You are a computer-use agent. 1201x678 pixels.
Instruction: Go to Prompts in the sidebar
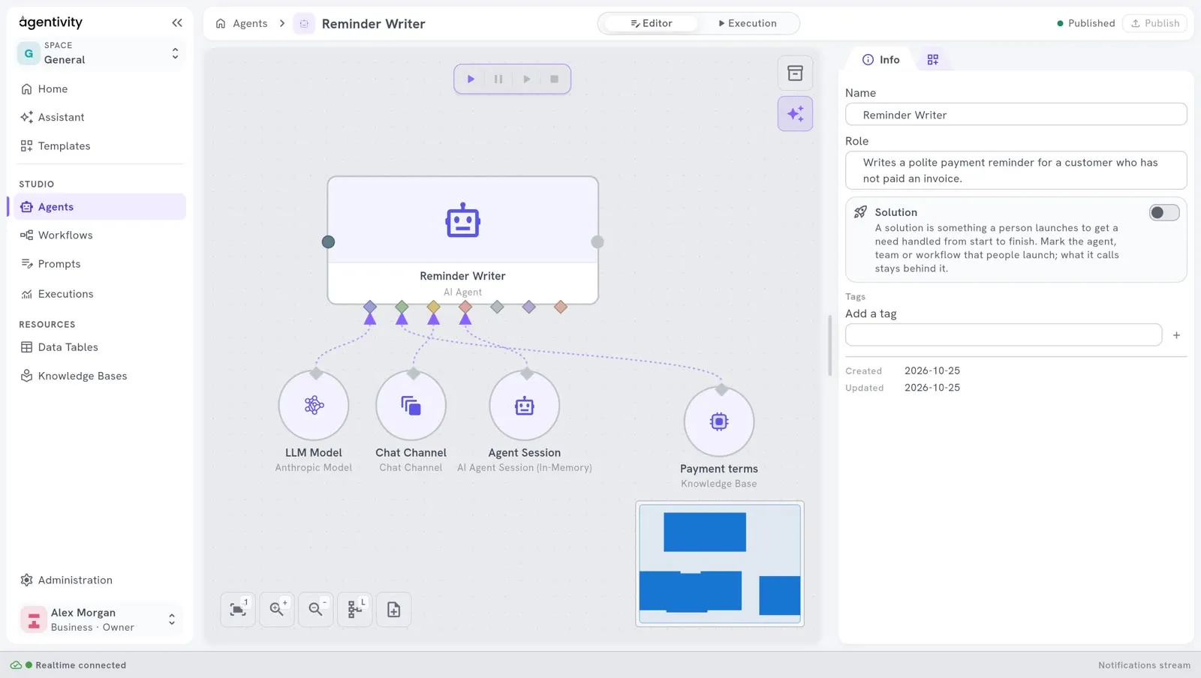tap(100, 264)
